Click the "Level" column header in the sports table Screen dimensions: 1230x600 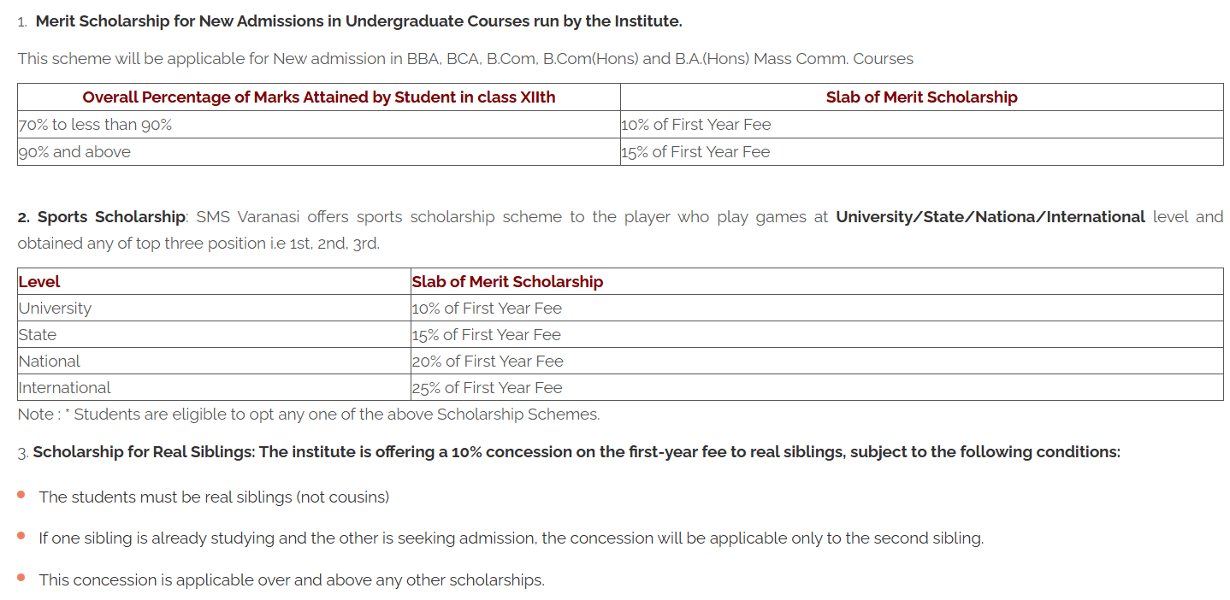tap(39, 282)
